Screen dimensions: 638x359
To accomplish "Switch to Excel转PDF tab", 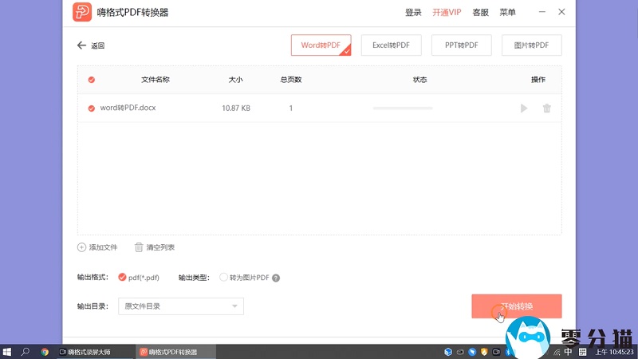I will pyautogui.click(x=391, y=45).
